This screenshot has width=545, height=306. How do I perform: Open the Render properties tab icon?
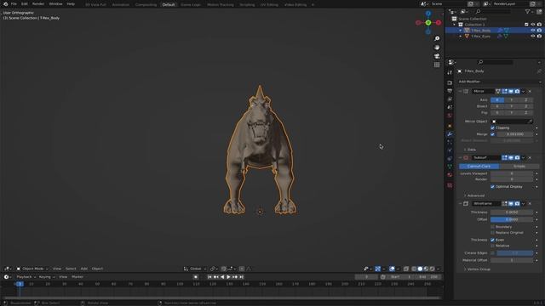(x=450, y=82)
